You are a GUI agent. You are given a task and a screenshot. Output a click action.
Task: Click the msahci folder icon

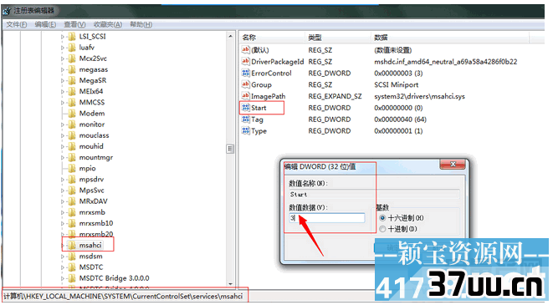pyautogui.click(x=72, y=245)
